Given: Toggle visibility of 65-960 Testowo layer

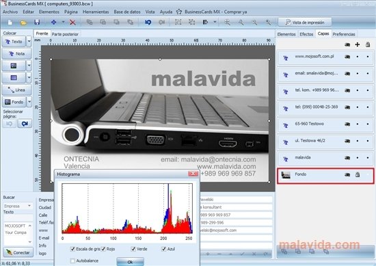Looking at the screenshot, I should coord(347,124).
